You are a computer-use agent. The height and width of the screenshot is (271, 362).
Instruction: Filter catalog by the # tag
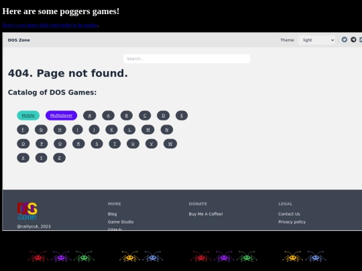(x=90, y=116)
